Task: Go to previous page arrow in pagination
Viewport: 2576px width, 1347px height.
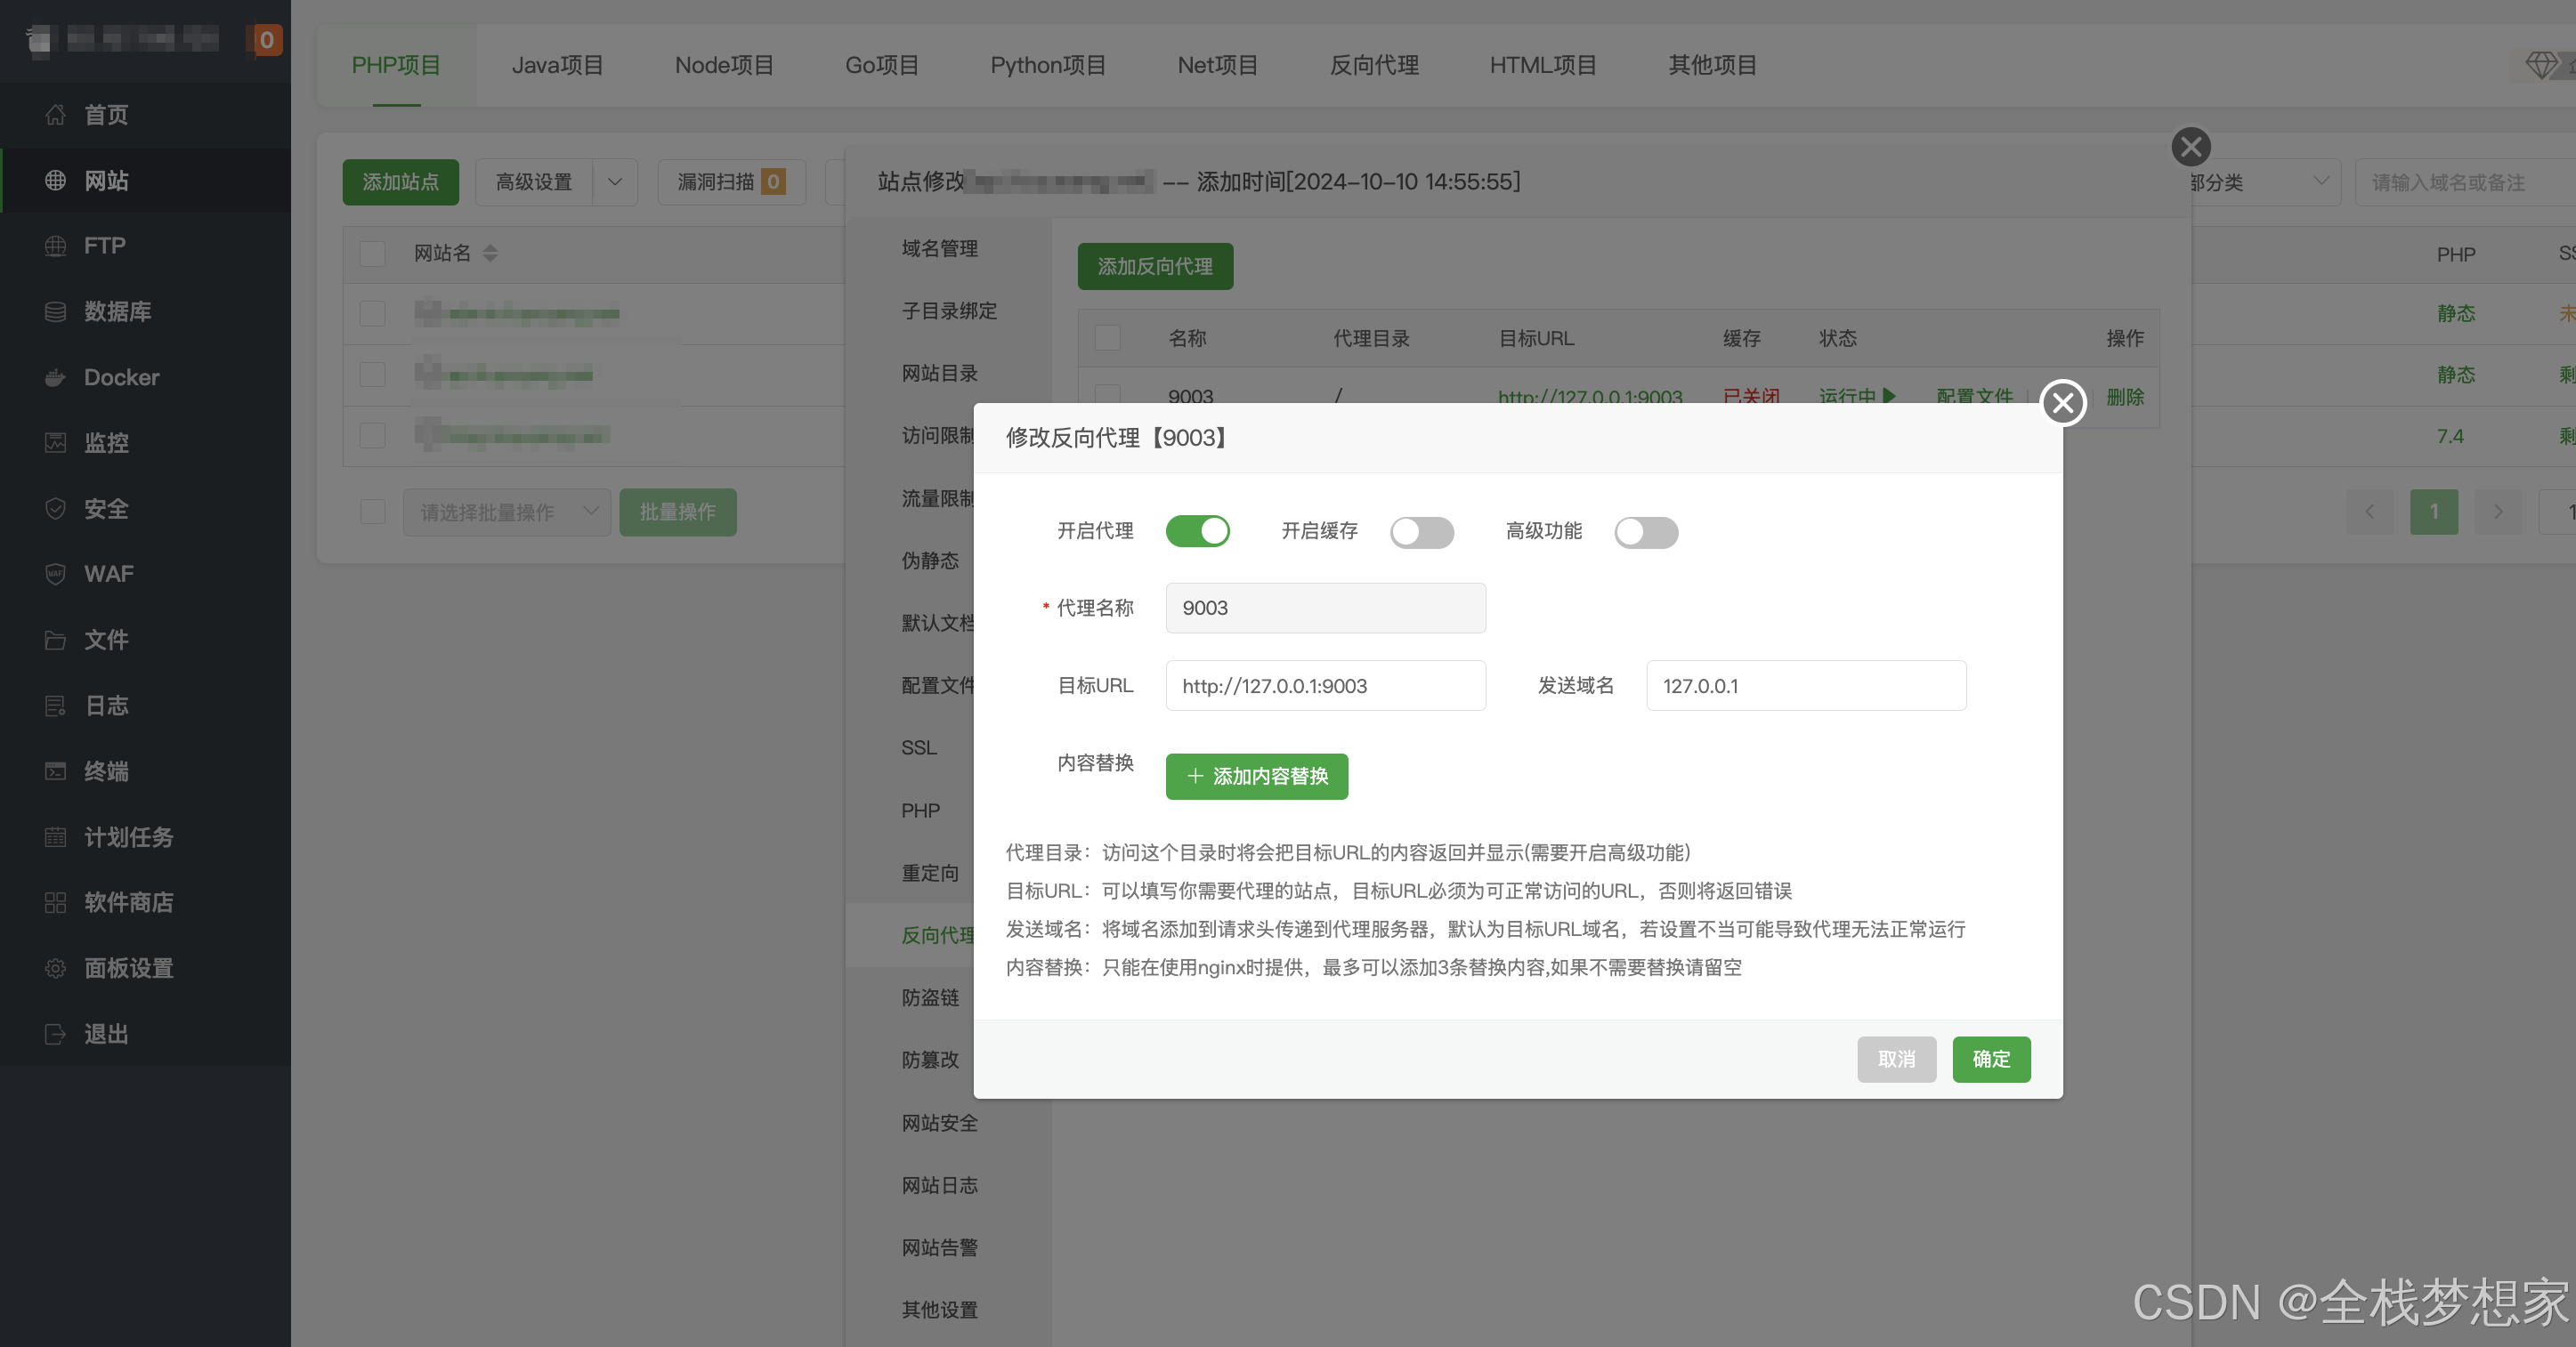Action: 2369,512
